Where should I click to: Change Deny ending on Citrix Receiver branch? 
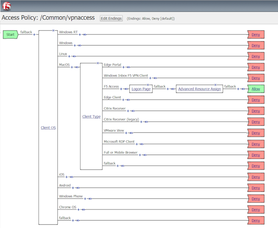click(x=256, y=111)
